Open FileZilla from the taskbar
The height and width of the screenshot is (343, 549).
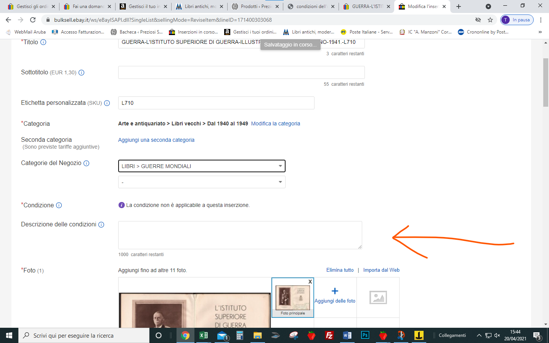click(329, 335)
